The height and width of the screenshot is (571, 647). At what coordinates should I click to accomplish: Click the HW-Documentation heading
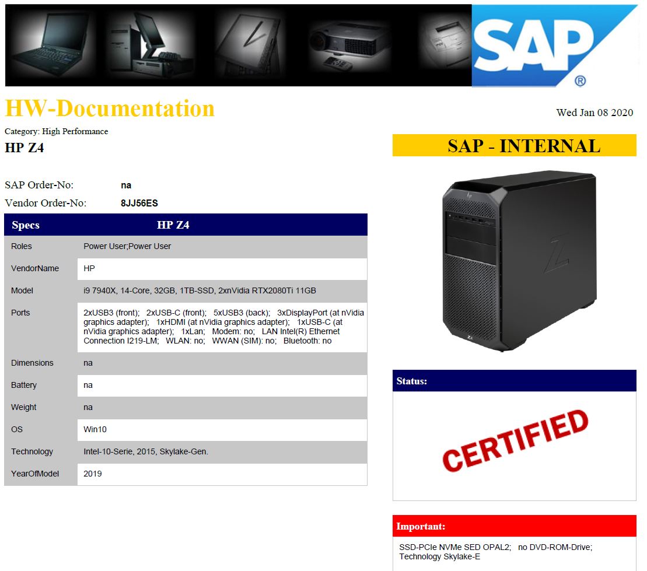[x=110, y=108]
